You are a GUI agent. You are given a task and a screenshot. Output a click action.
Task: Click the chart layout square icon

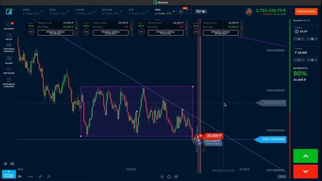pos(189,12)
